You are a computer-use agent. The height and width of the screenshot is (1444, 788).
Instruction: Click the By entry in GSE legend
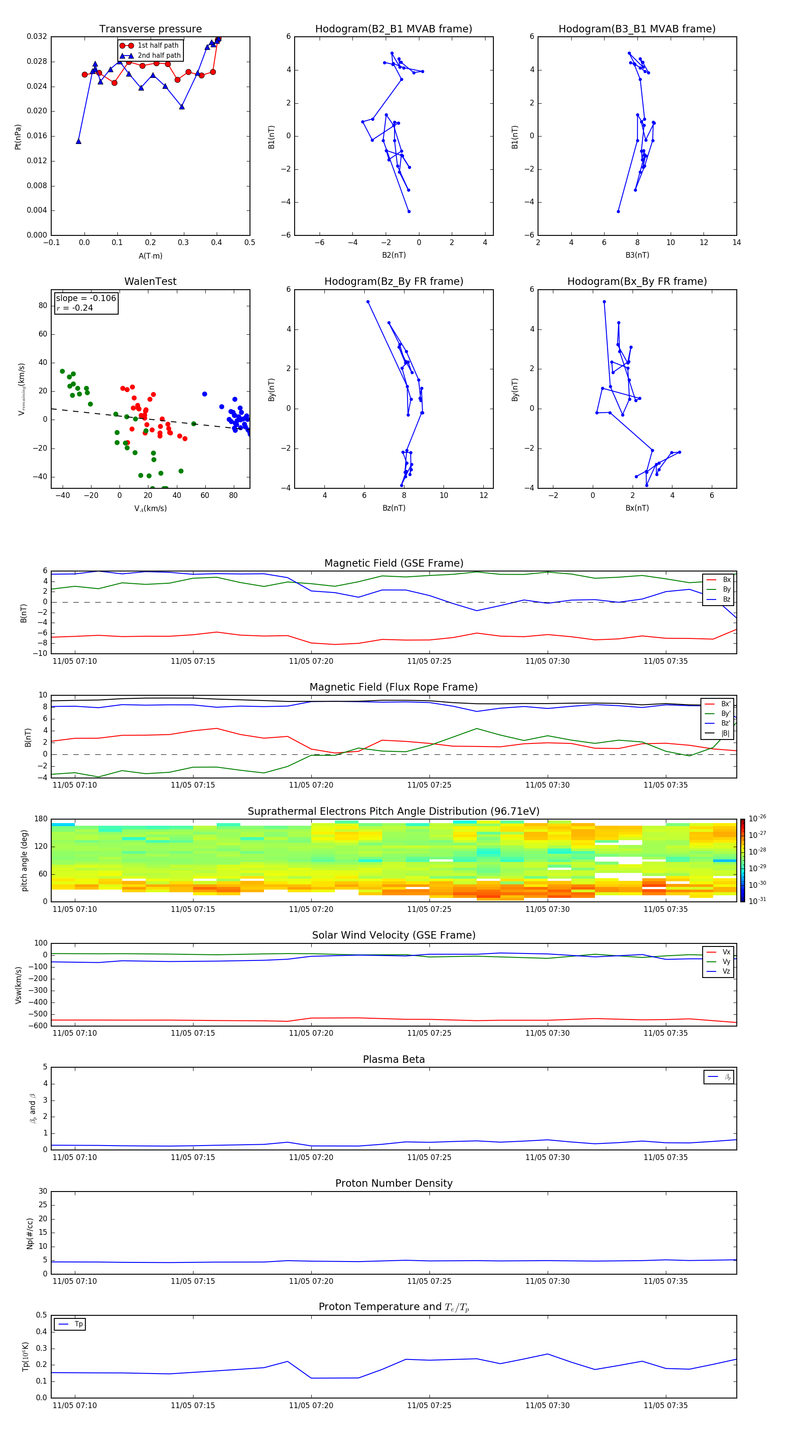tap(718, 590)
